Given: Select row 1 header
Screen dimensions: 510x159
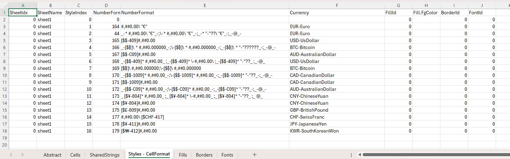Looking at the screenshot, I should pos(4,13).
